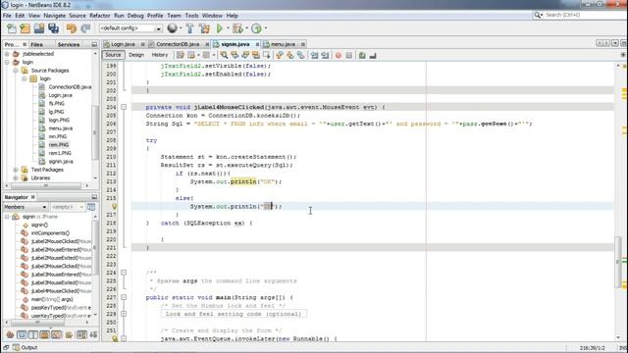Screen dimensions: 628x353
Task: Click the Comment icon in the editor toolbar
Action: pos(362,55)
